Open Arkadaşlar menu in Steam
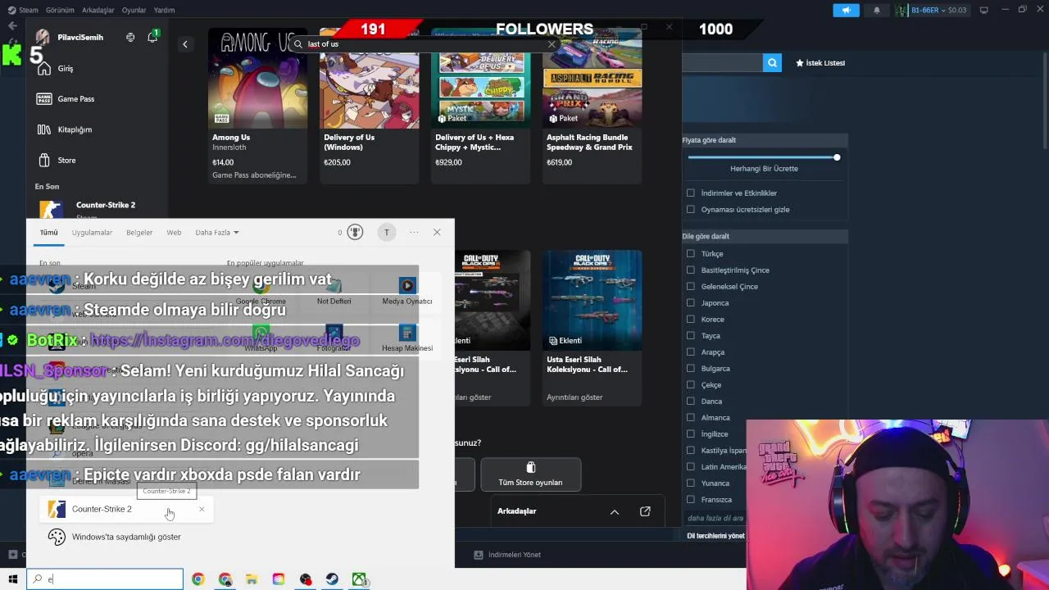Image resolution: width=1049 pixels, height=590 pixels. point(98,10)
